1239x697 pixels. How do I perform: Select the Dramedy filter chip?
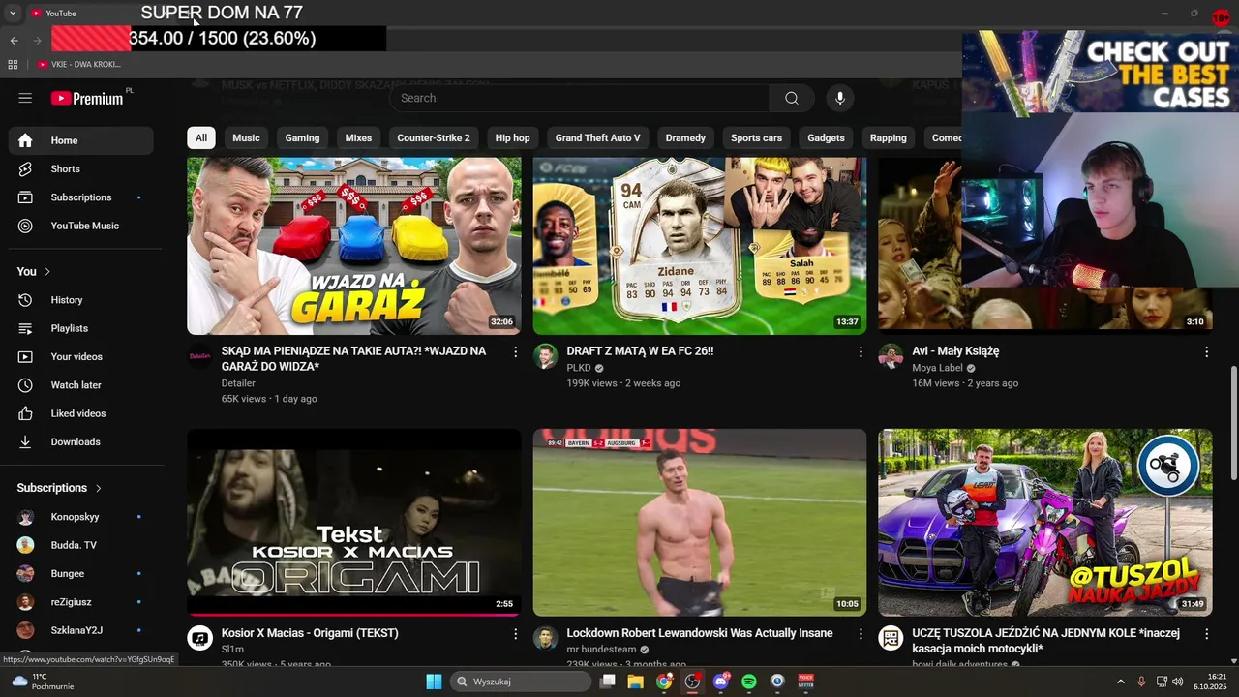(x=685, y=137)
